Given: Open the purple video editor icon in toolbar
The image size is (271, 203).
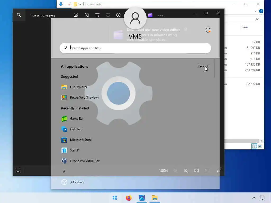Looking at the screenshot, I should pyautogui.click(x=150, y=15).
